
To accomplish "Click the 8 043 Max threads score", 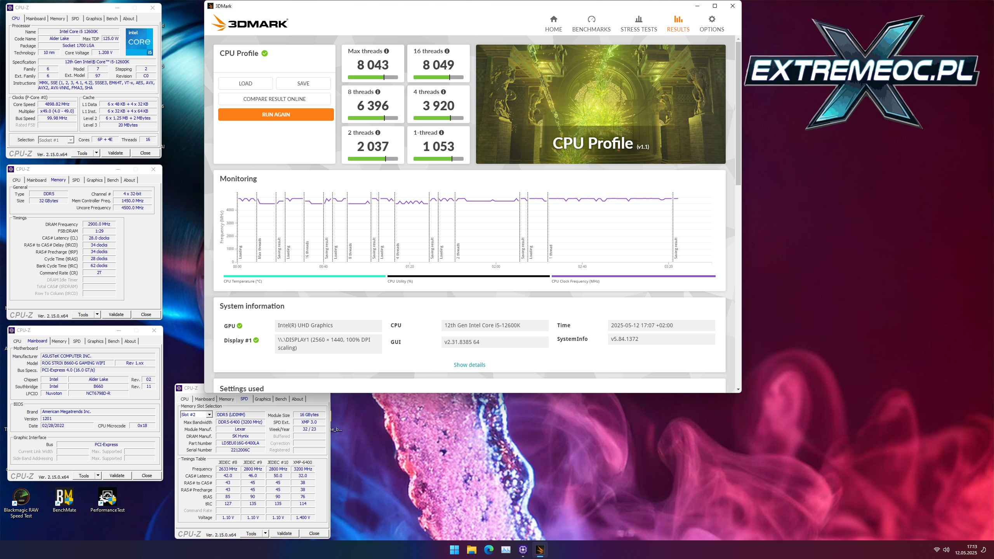I will (x=373, y=65).
